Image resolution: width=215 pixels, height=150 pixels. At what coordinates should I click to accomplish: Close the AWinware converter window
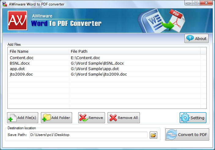tap(206, 3)
